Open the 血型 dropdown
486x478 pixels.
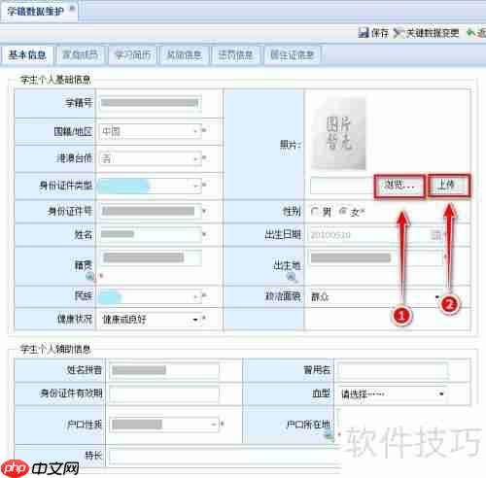393,394
